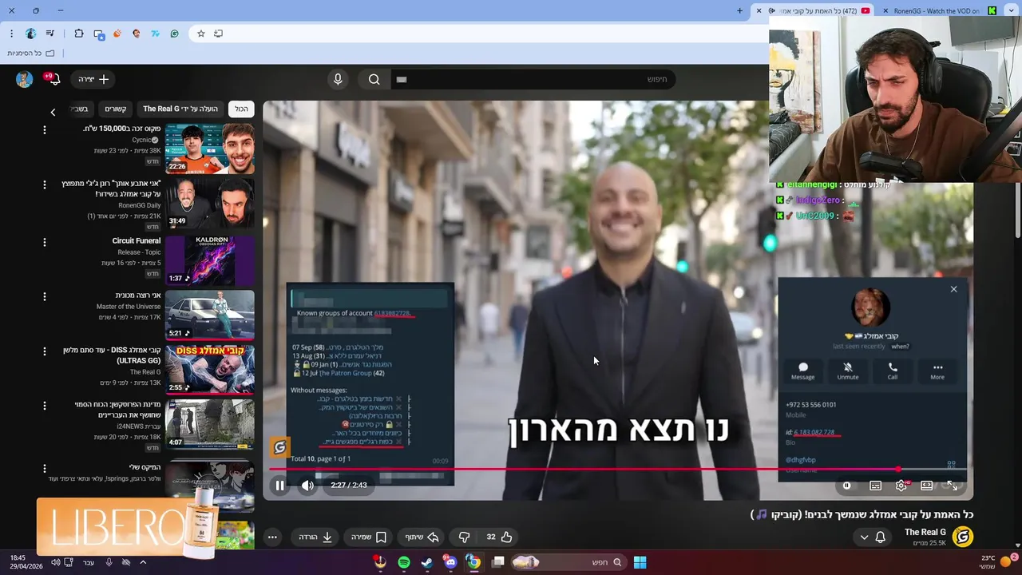Viewport: 1022px width, 575px height.
Task: Close the Telegram profile overlay with X
Action: coord(953,289)
